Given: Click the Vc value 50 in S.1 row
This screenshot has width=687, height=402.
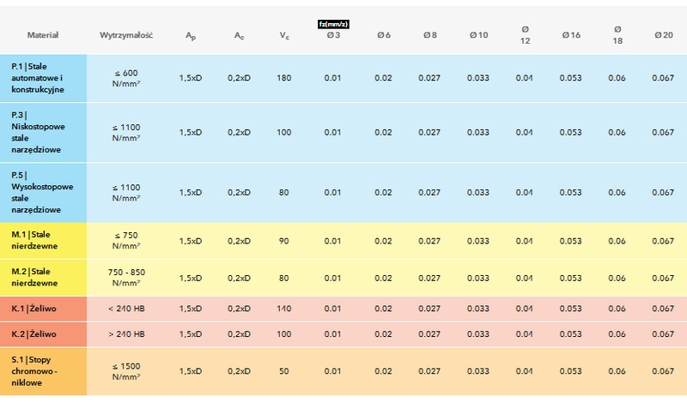Looking at the screenshot, I should point(284,371).
